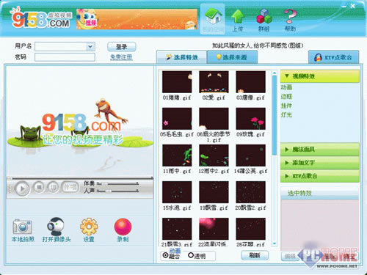Click the 伴唱 accompaniment button
The image size is (367, 275).
70,187
